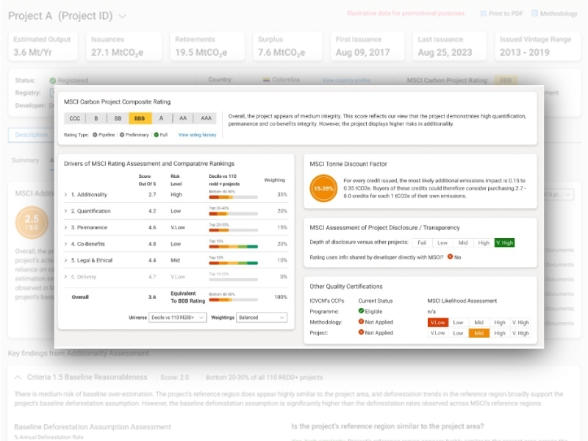Switch to the Description tab
588x441 pixels.
click(x=32, y=135)
